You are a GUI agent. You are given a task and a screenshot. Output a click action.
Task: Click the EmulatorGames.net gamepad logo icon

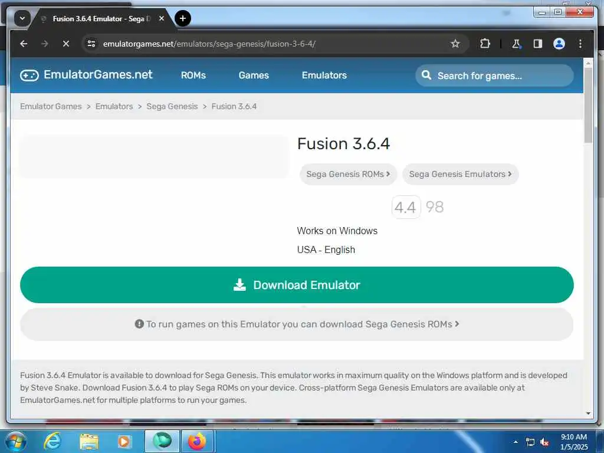click(x=29, y=75)
